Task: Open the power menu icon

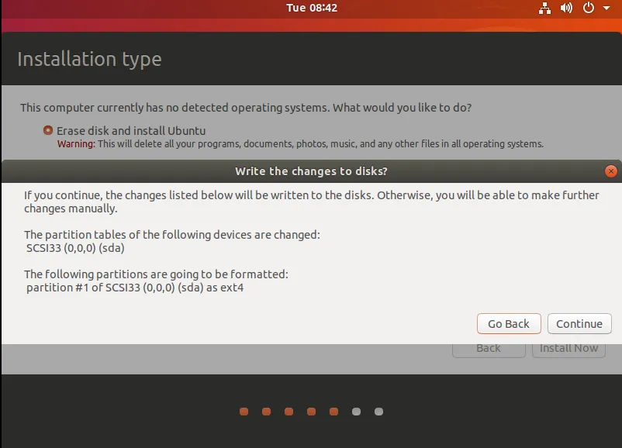Action: coord(589,8)
